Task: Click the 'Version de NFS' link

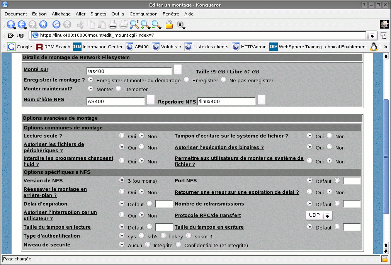Action: (43, 181)
